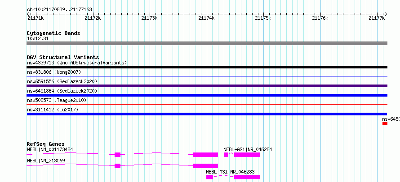Select small exon of NEBL NM_001173484

coord(117,155)
